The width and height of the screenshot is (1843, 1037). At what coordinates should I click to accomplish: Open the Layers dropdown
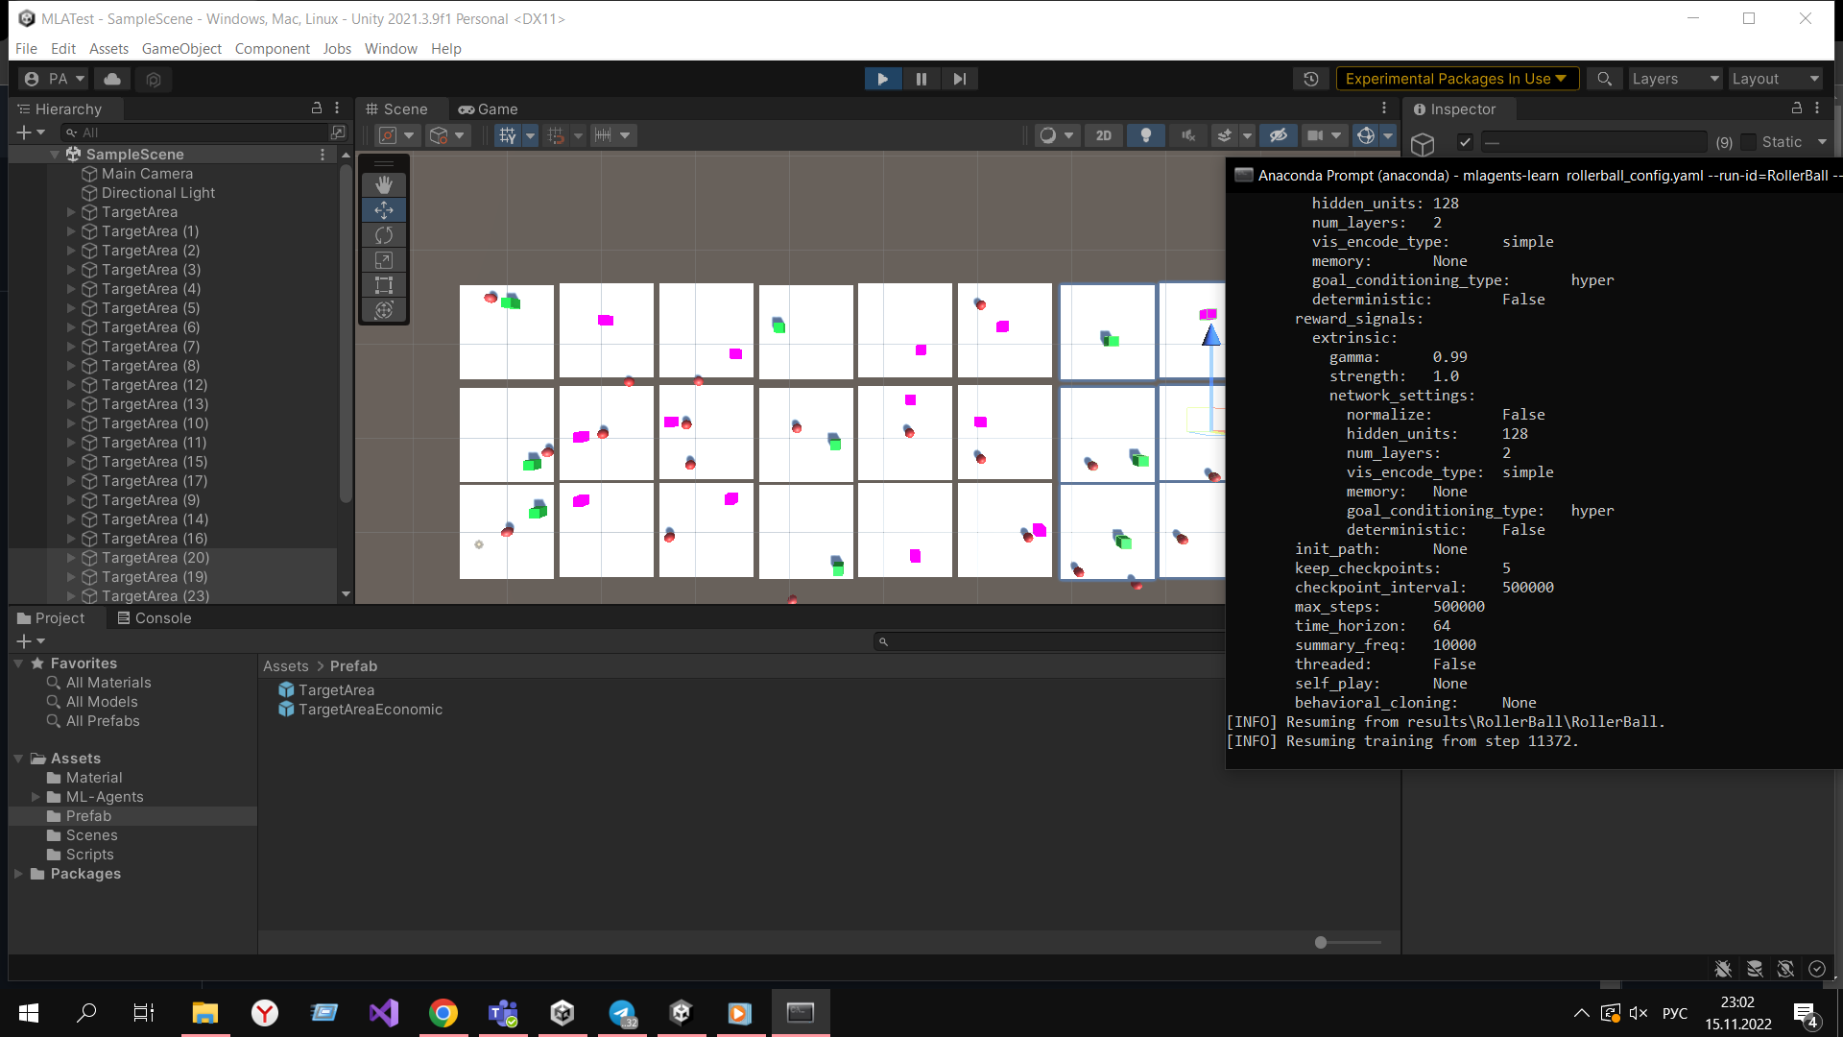coord(1675,78)
